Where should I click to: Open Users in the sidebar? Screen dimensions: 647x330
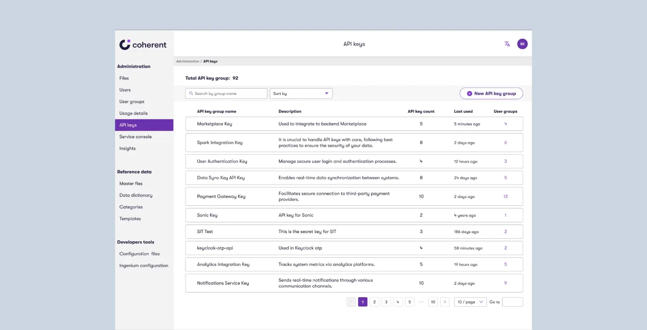pos(125,90)
